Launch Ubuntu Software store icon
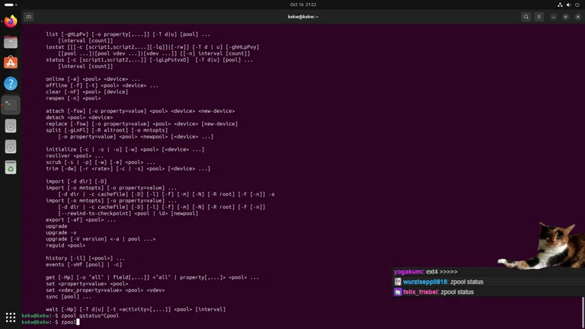Screen dimensions: 585x329 point(11,62)
